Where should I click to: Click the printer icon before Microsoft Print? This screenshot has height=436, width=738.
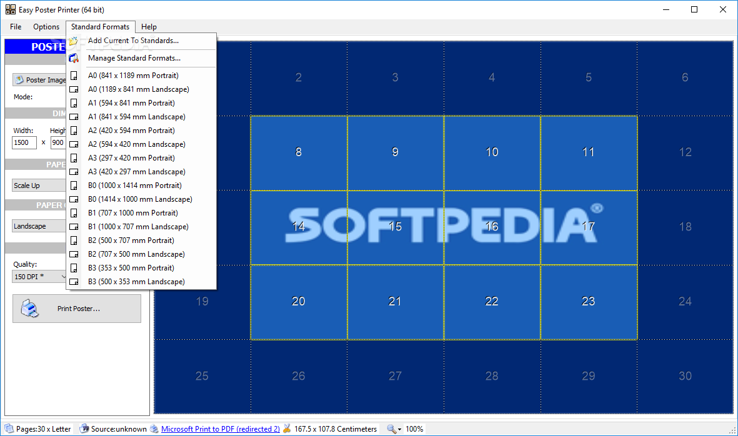pos(154,429)
